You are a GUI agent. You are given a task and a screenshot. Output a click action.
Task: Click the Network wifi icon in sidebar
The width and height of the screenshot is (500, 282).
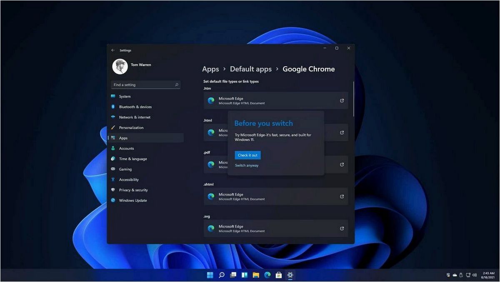click(113, 117)
